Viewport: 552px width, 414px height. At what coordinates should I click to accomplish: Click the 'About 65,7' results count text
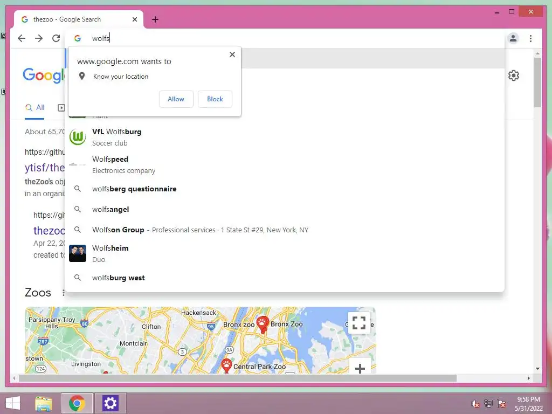click(x=45, y=132)
